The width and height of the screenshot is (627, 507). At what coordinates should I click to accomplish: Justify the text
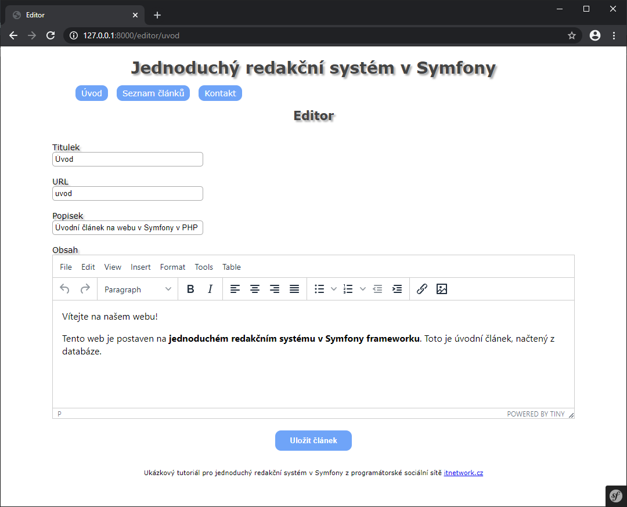coord(294,289)
